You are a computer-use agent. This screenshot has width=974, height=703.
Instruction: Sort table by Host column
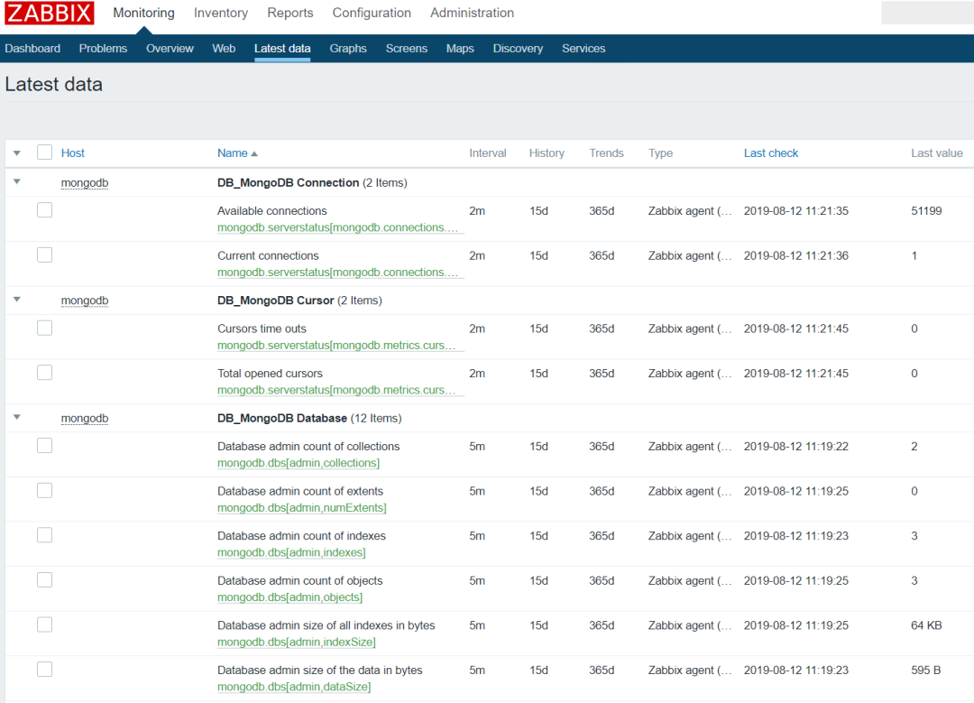[x=73, y=153]
